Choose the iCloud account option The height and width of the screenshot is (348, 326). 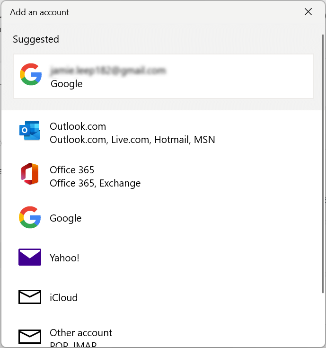pyautogui.click(x=161, y=297)
